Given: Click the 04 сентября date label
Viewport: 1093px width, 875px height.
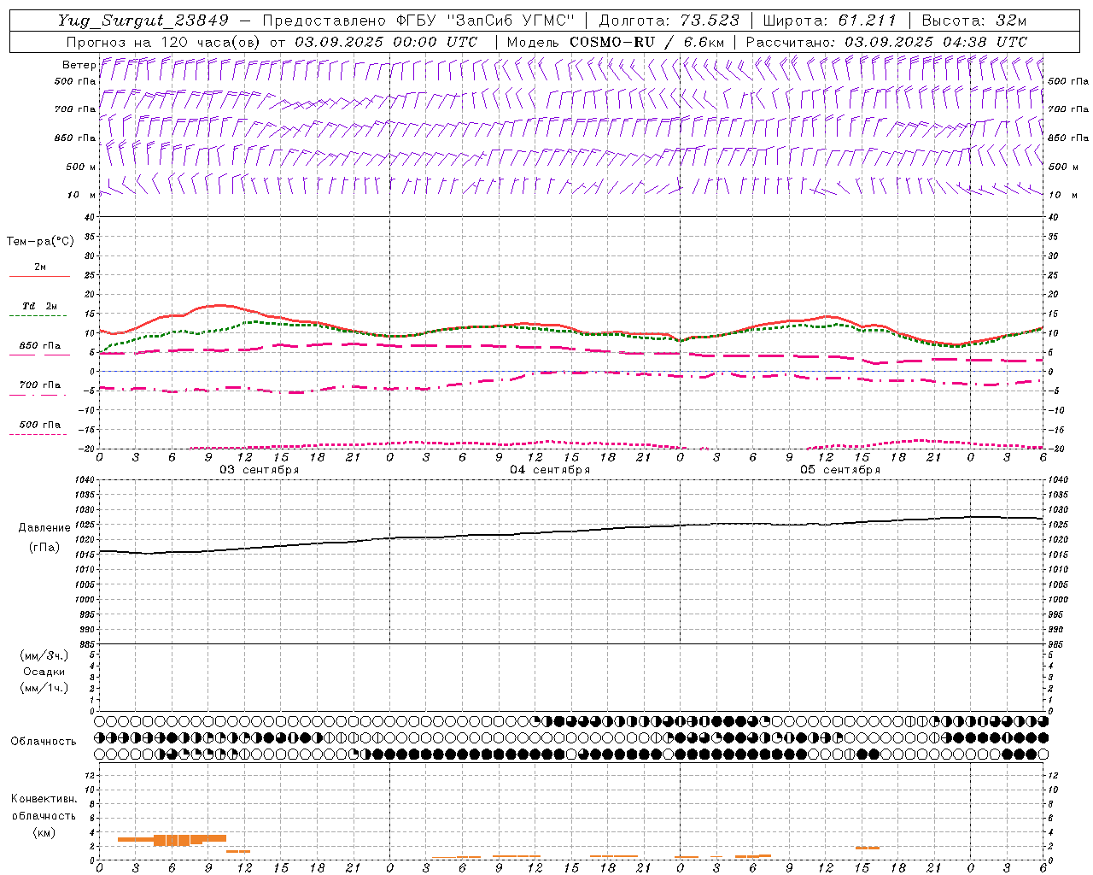Looking at the screenshot, I should coord(550,470).
